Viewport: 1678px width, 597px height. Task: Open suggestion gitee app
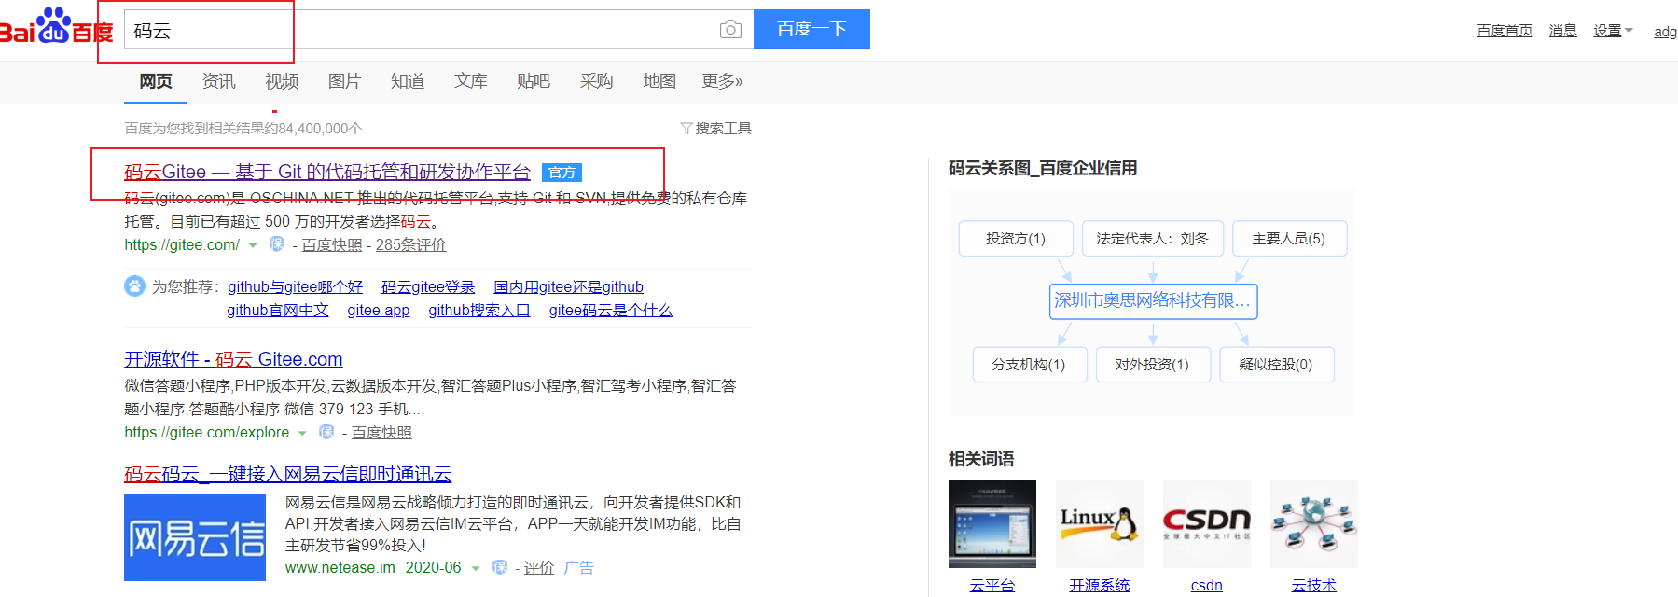(378, 310)
